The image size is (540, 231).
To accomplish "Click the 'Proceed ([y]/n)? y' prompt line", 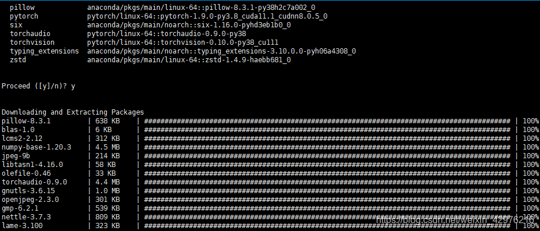I will click(38, 86).
